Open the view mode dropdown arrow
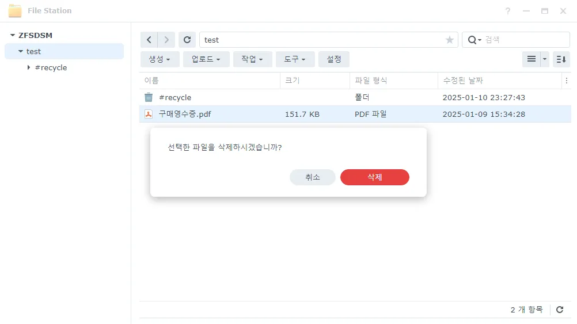Screen dimensions: 577x324 pyautogui.click(x=545, y=59)
